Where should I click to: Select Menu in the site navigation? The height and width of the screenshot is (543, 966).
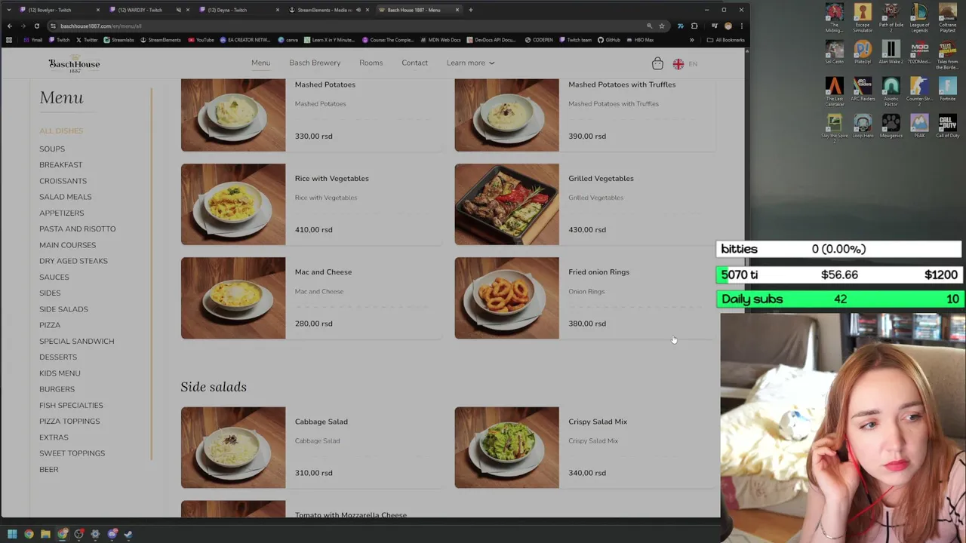click(260, 63)
